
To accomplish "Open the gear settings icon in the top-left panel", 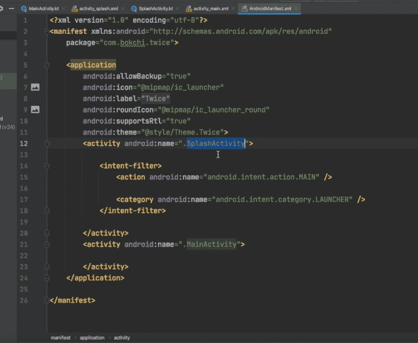I will pos(2,9).
